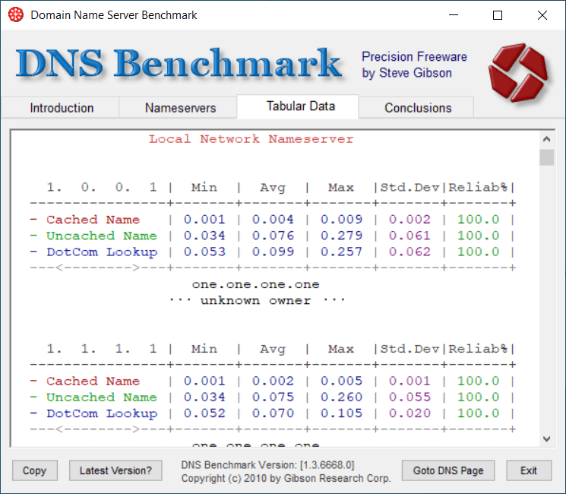Click Uncached Name label under 1.1.1.1

(102, 397)
